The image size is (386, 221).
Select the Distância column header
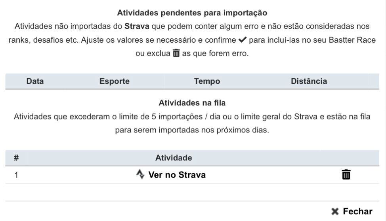click(x=309, y=81)
